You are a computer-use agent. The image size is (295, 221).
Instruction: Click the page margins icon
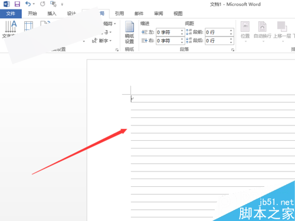tap(28, 27)
